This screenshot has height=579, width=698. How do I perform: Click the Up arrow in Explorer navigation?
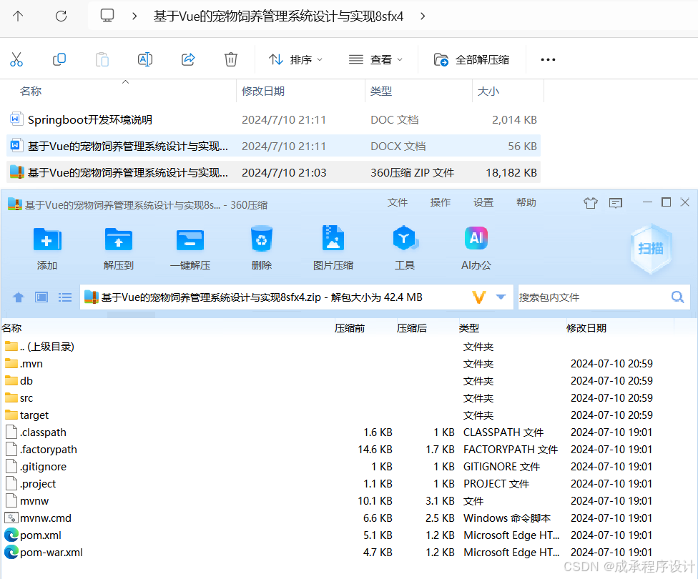18,16
